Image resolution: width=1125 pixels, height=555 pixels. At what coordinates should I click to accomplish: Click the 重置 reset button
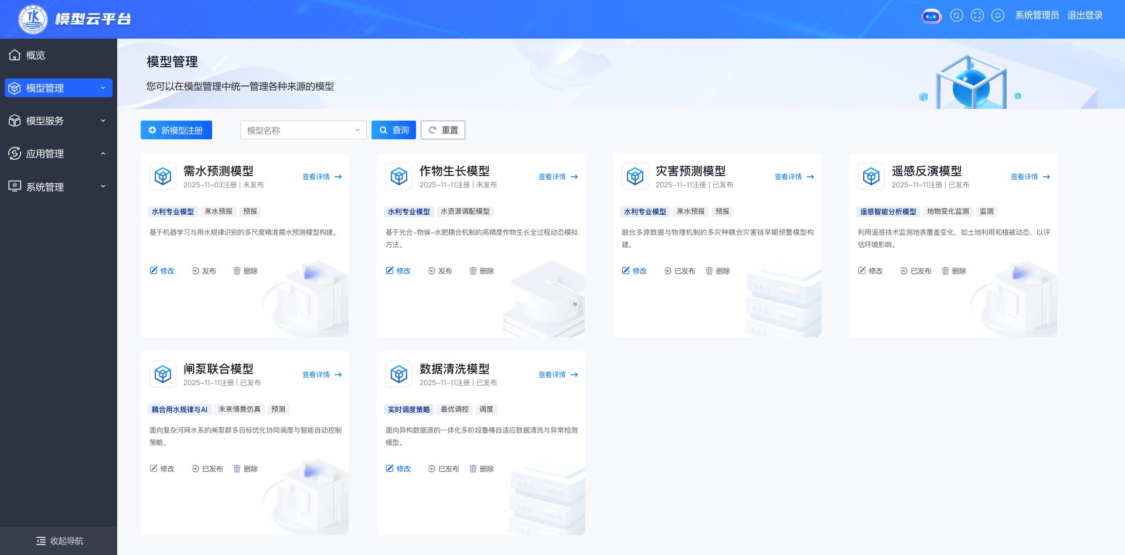pos(443,130)
